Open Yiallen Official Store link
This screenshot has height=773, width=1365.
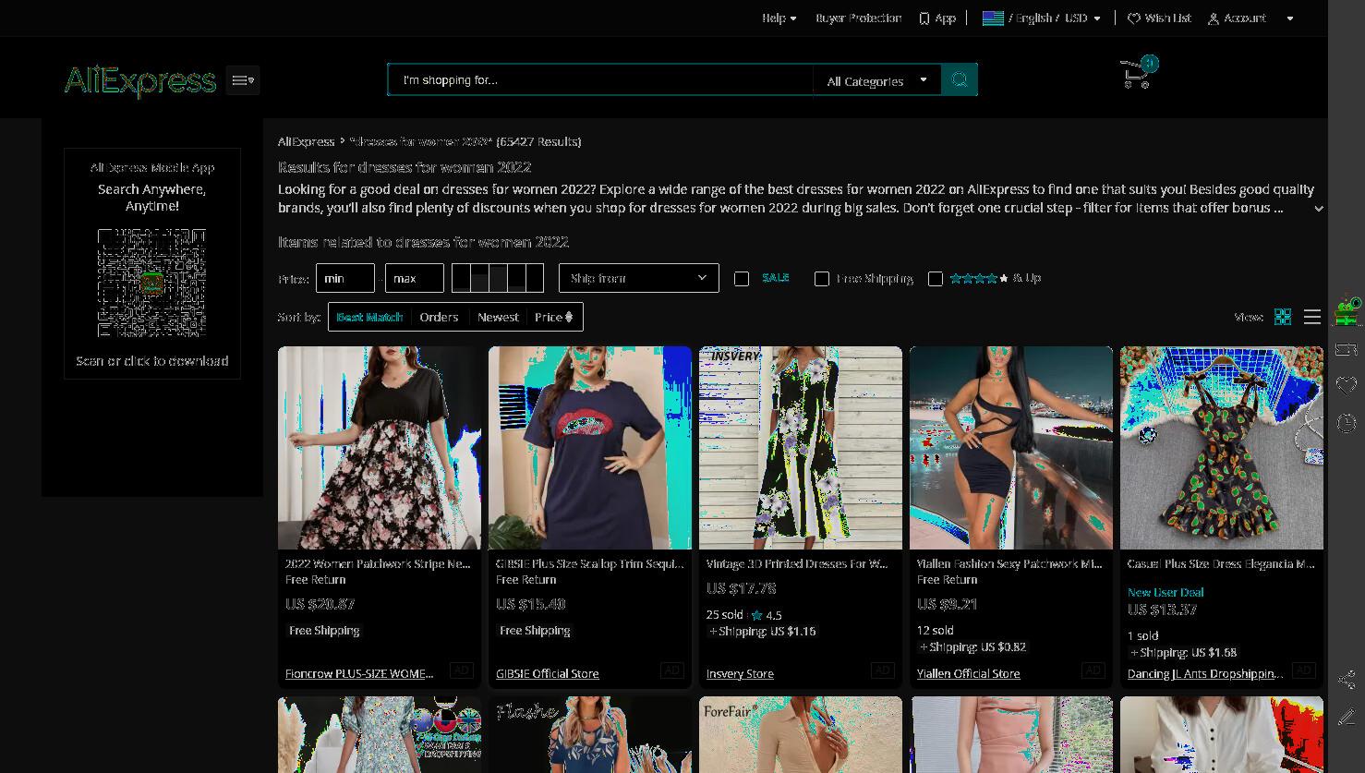tap(969, 674)
